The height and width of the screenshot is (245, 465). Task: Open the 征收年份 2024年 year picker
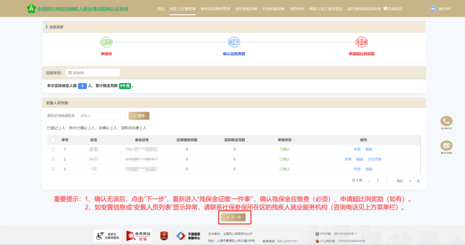(93, 73)
